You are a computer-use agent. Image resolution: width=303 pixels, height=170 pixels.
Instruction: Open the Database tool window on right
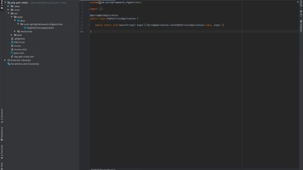(301, 26)
